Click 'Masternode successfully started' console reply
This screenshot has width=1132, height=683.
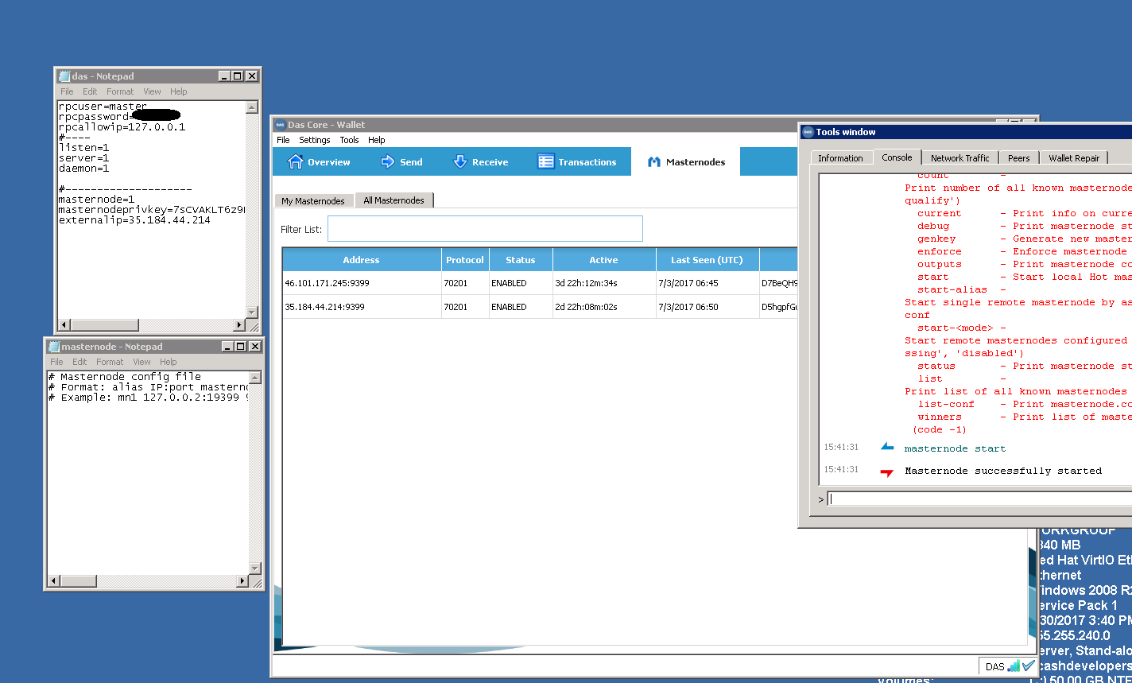click(1003, 471)
